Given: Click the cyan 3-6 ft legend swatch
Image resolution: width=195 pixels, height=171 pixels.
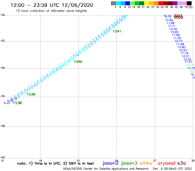Looking at the screenshot, I should click(118, 3).
